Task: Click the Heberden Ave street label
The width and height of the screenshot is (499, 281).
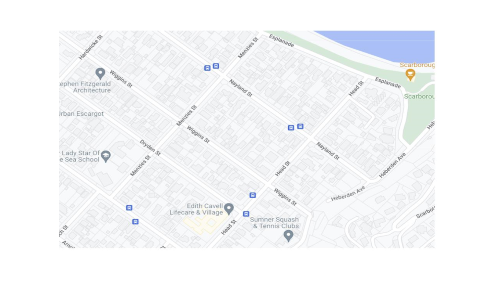Action: (348, 194)
